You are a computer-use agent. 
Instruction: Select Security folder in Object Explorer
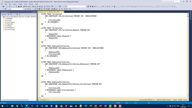coord(9,20)
